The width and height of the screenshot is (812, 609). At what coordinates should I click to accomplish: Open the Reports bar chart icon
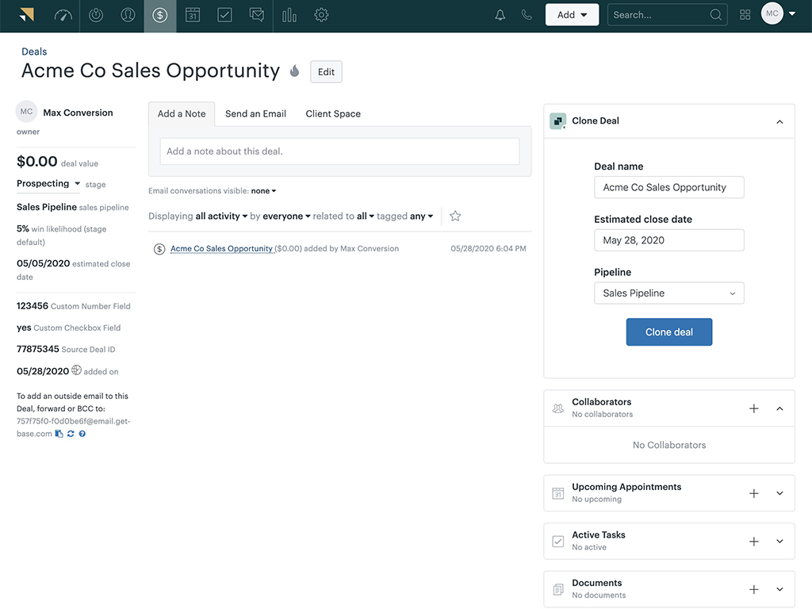point(289,15)
